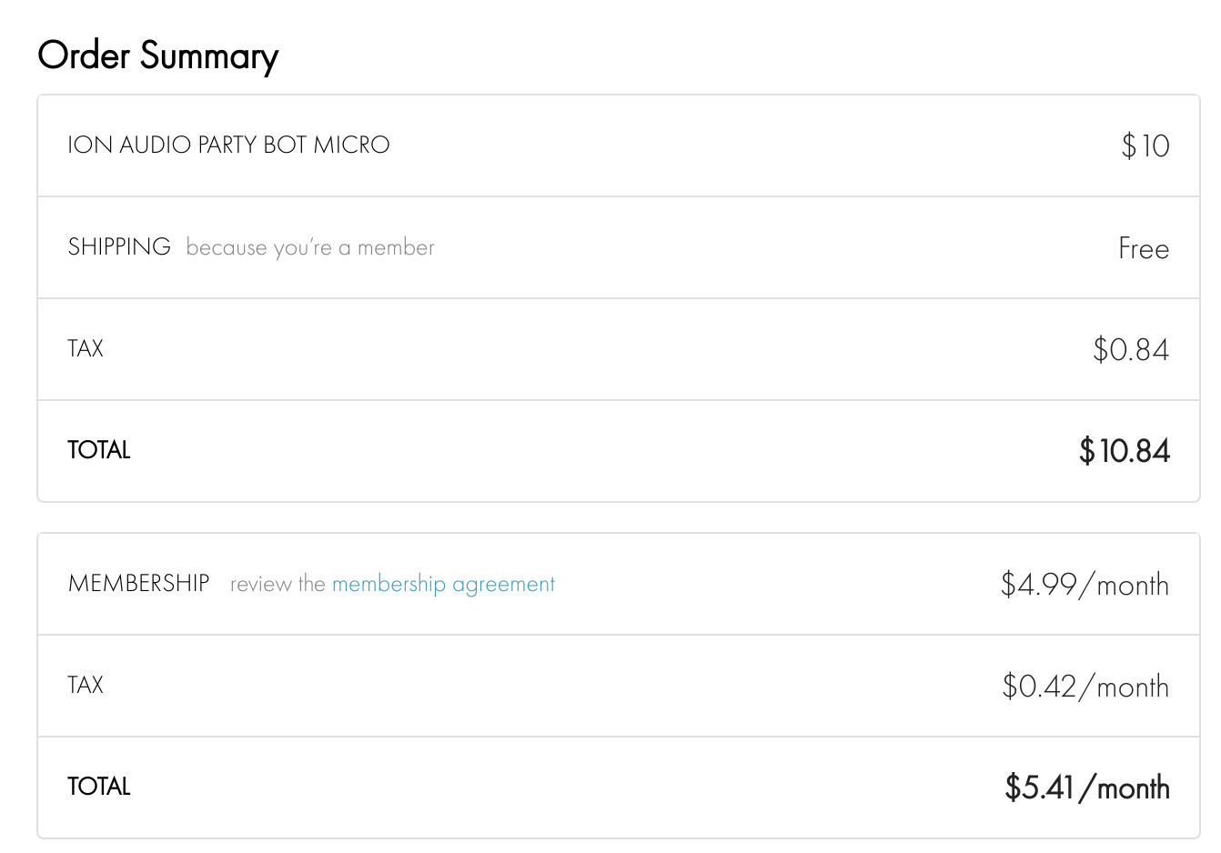Click the $5.41/month membership total
Viewport: 1221px width, 853px height.
click(x=1086, y=787)
